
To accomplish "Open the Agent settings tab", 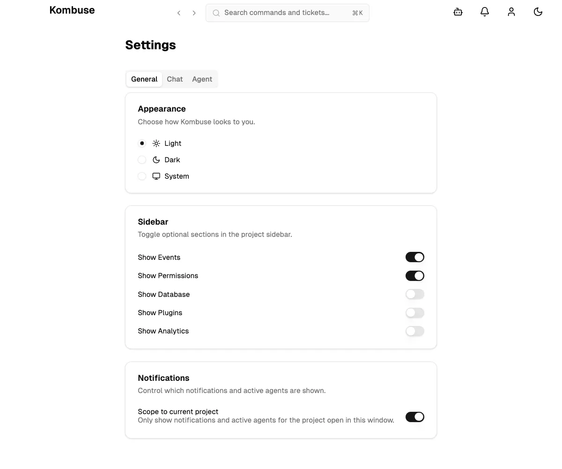I will (202, 79).
